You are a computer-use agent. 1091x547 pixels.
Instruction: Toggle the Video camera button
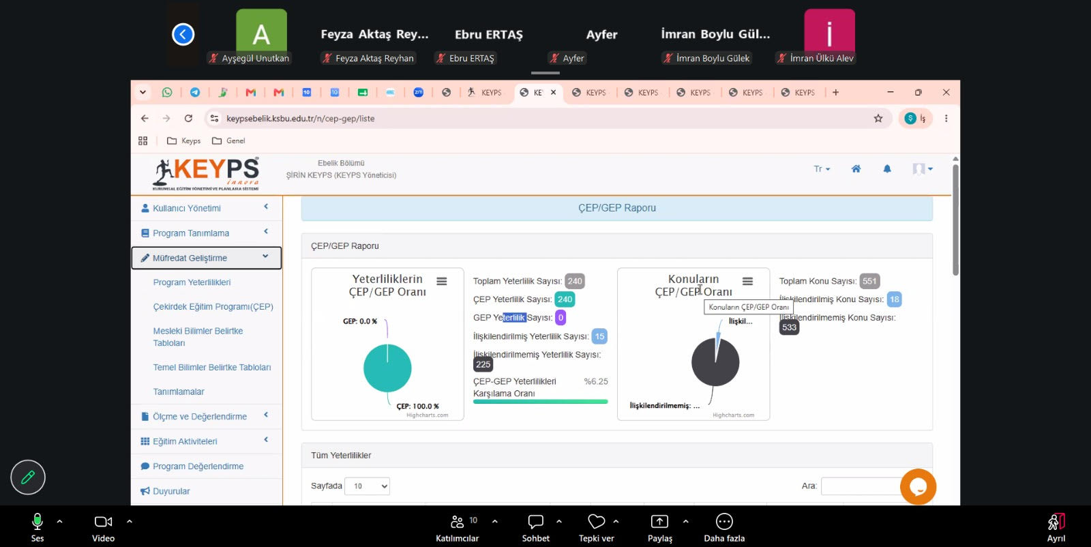click(x=104, y=527)
